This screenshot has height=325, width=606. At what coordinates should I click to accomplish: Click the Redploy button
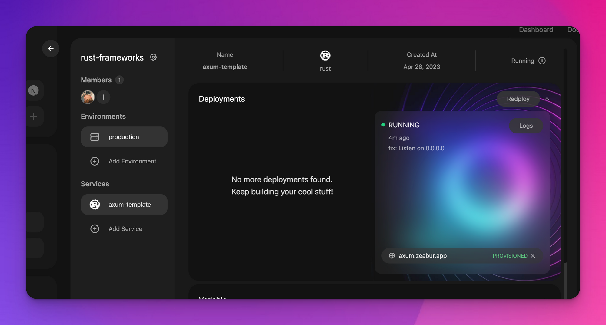click(518, 99)
